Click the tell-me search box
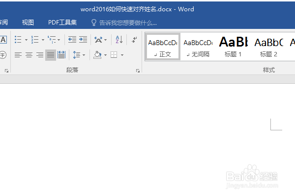295x196 pixels. pos(128,23)
